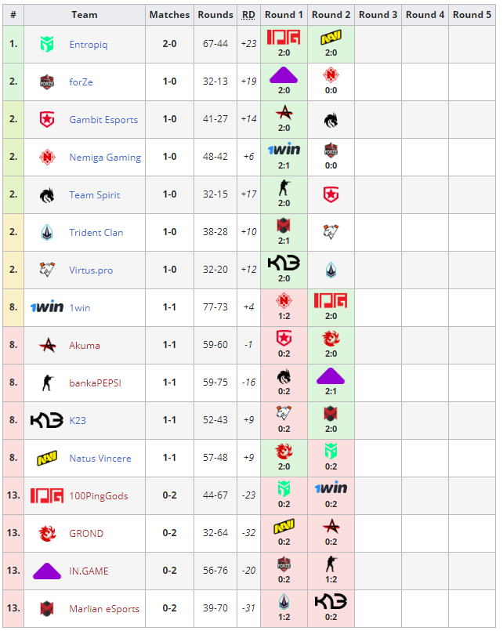Viewport: 503px width, 631px height.
Task: Open the Marlian eSports team link
Action: (104, 609)
